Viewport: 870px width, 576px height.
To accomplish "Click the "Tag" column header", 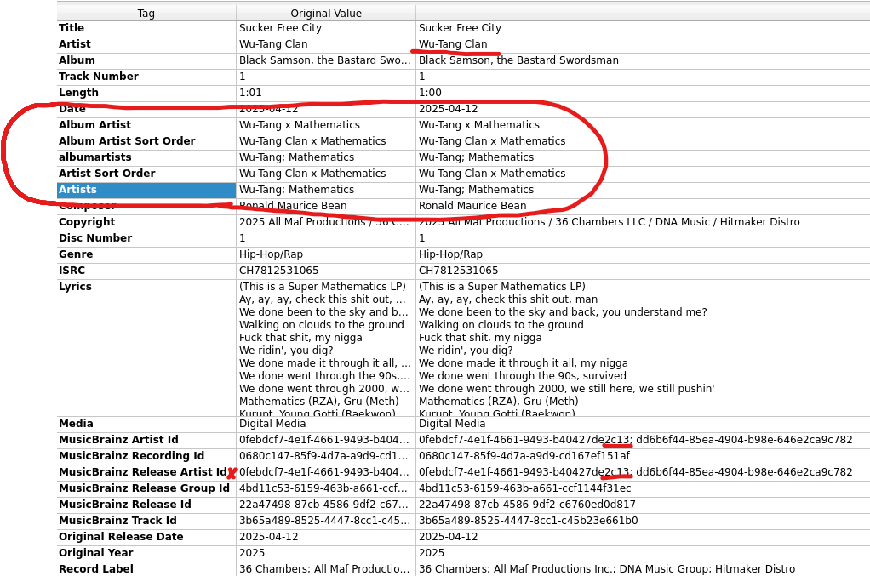I will [146, 14].
